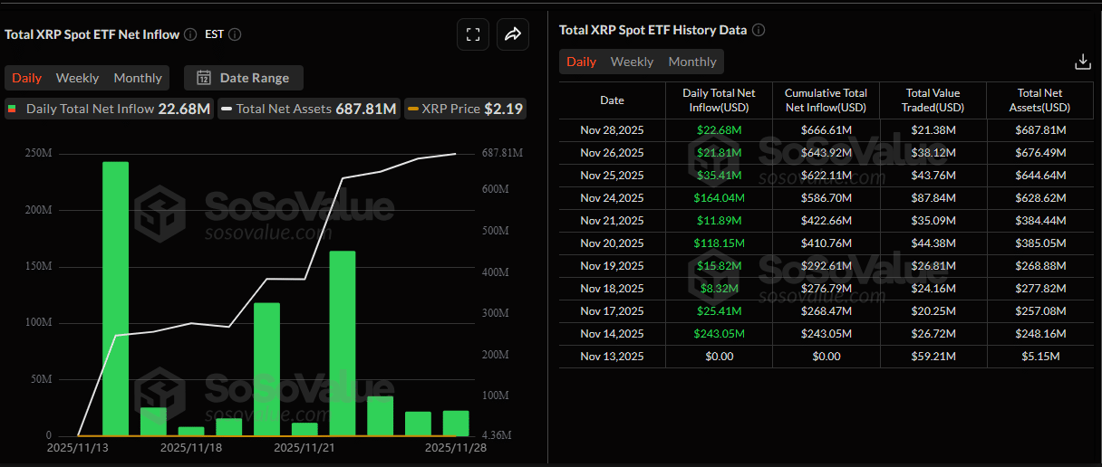Click the 2025/11/21 axis label
The height and width of the screenshot is (467, 1102).
(305, 447)
